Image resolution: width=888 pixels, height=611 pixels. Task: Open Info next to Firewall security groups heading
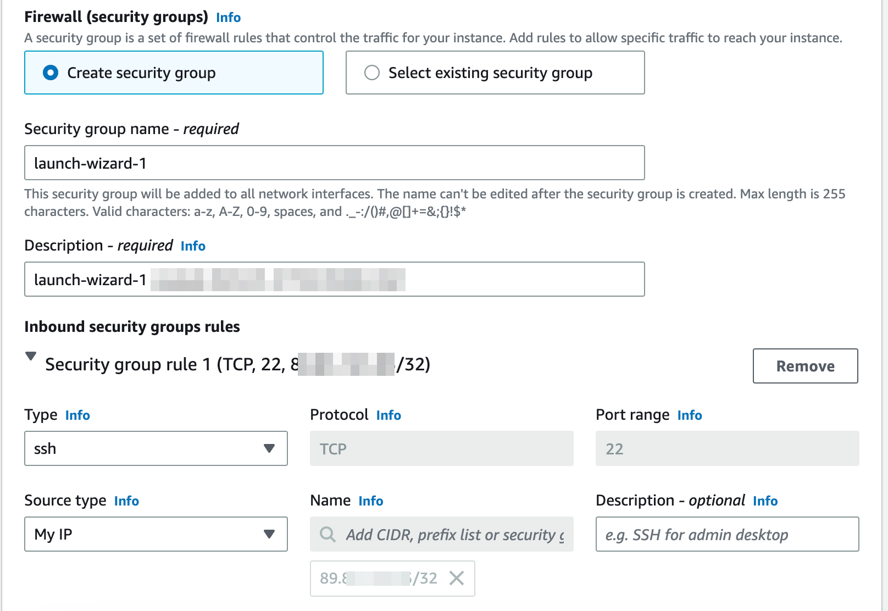pyautogui.click(x=228, y=17)
